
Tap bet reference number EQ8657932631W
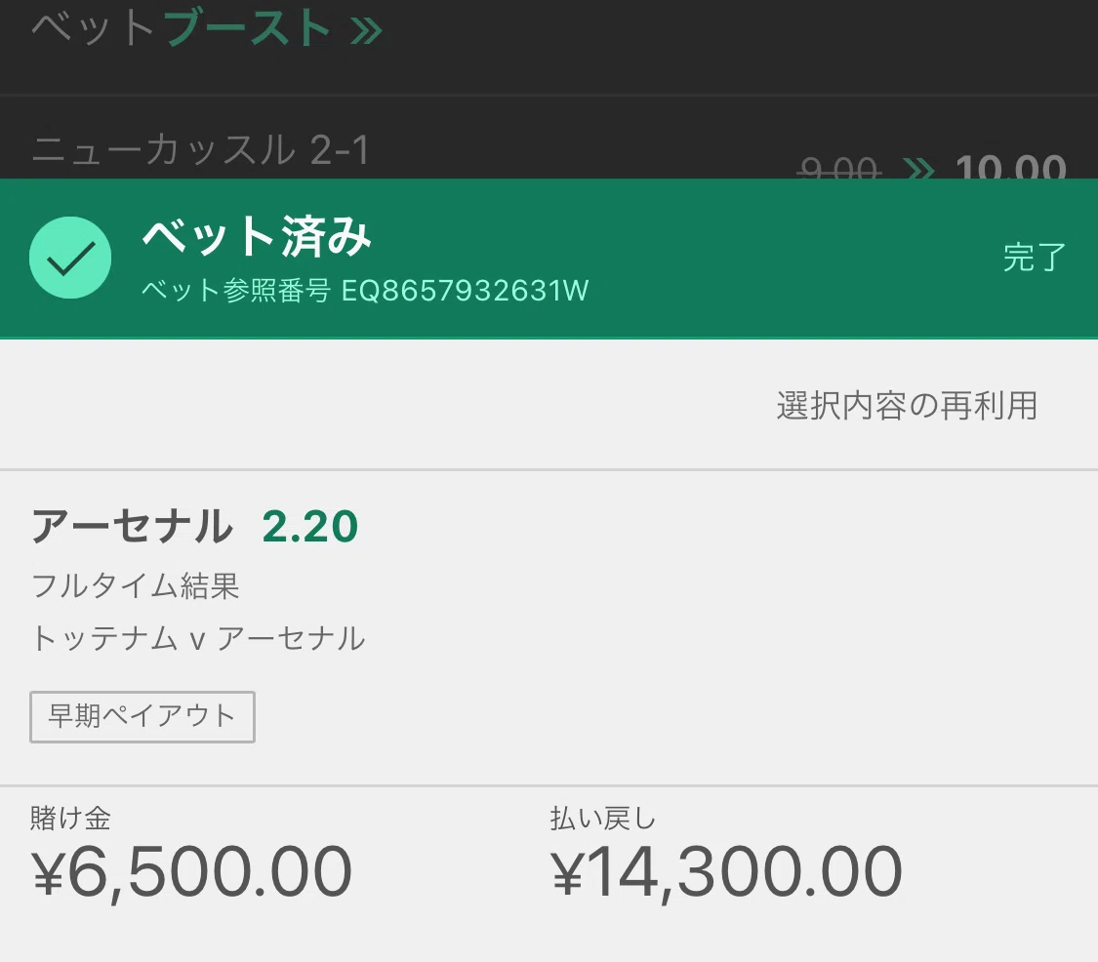(465, 291)
